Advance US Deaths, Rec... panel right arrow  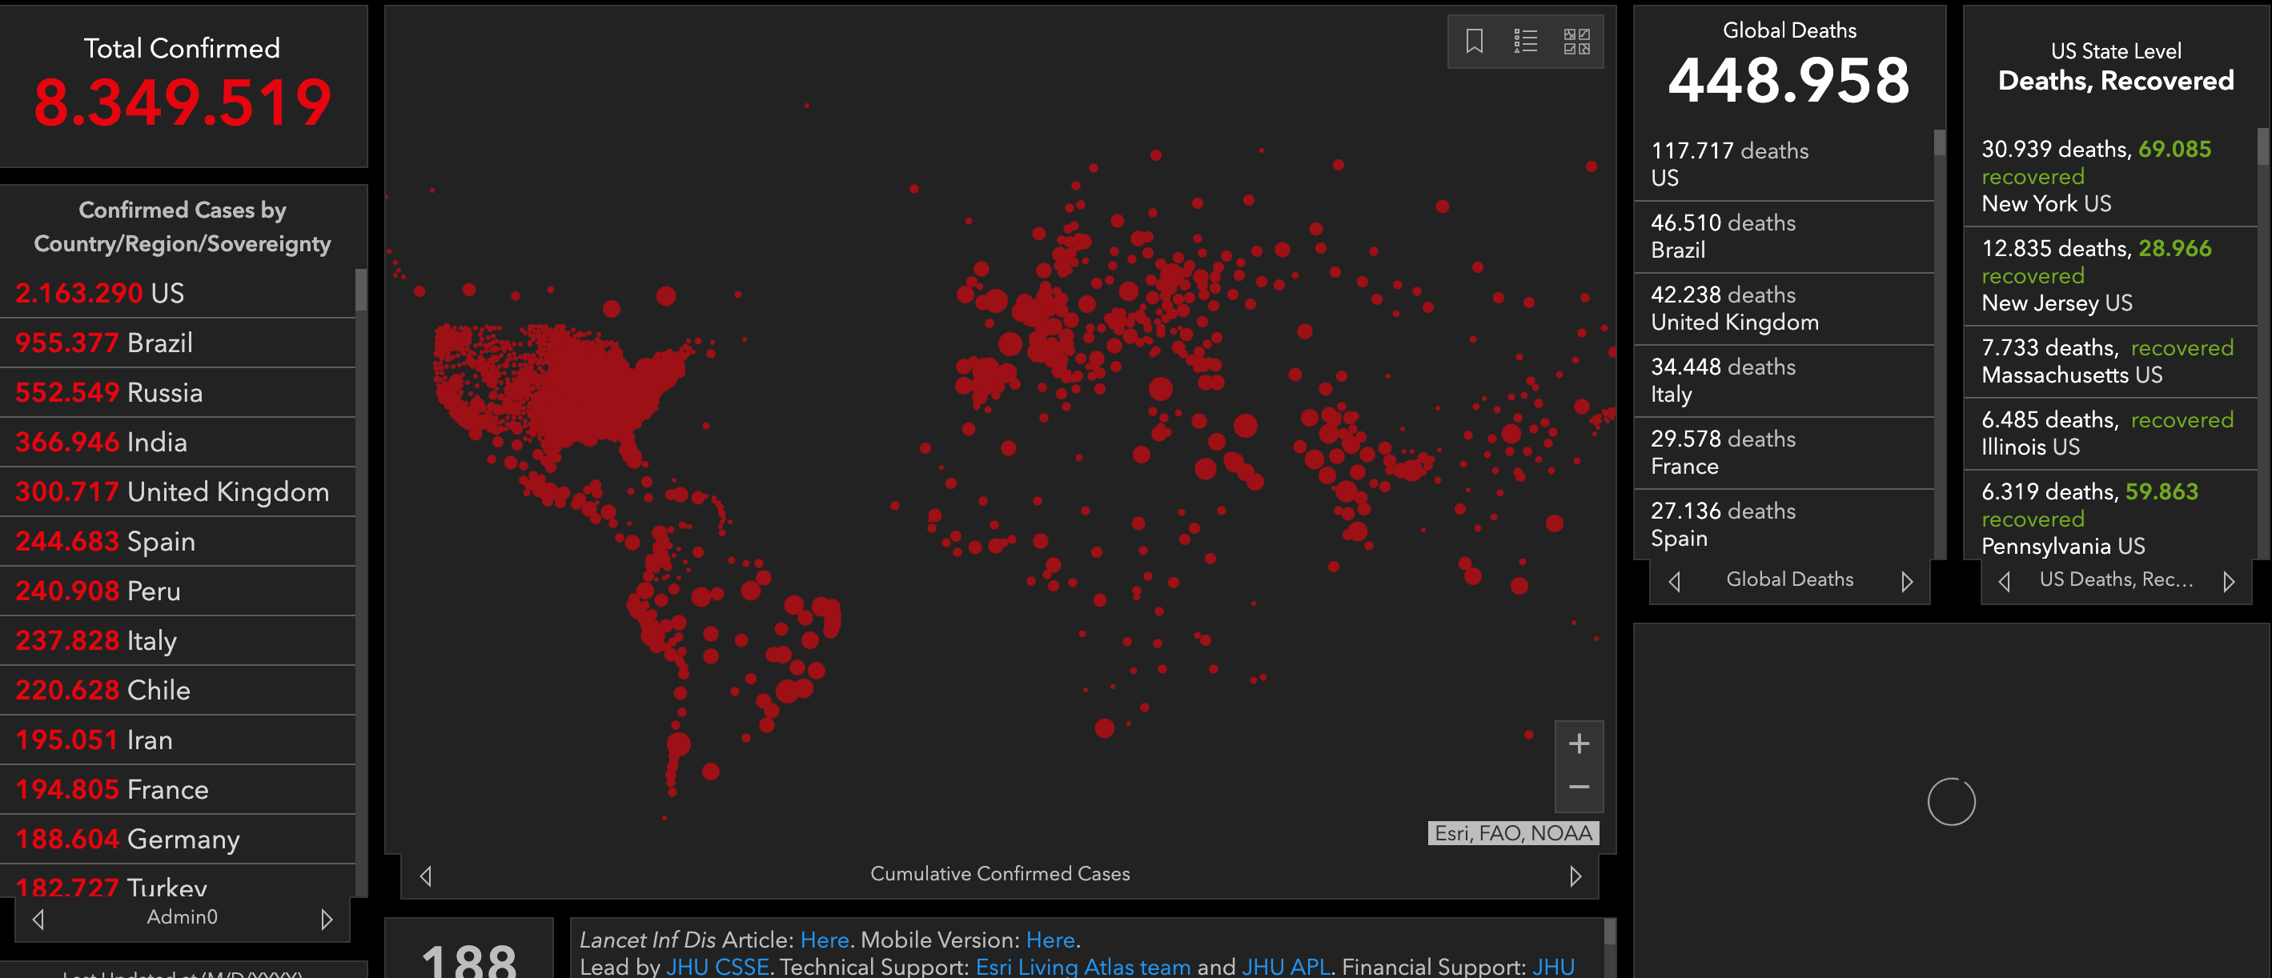[2229, 581]
